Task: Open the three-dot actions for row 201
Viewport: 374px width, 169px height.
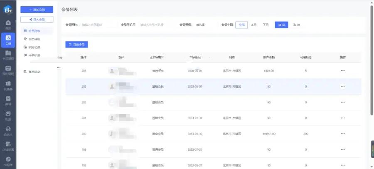Action: (x=343, y=118)
